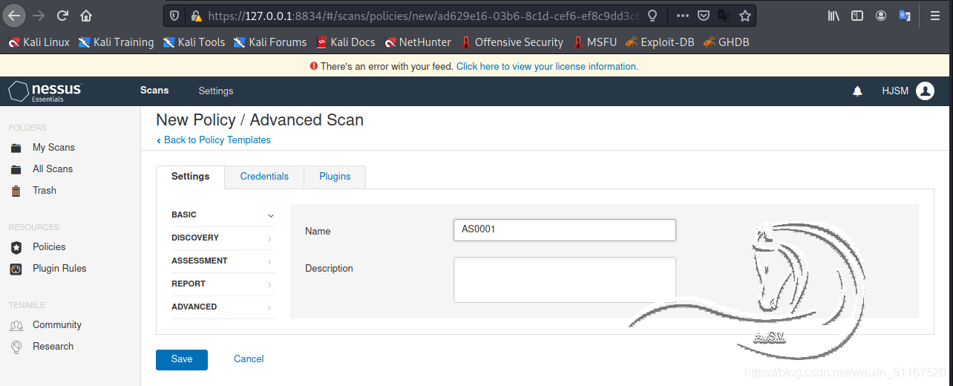Image resolution: width=953 pixels, height=386 pixels.
Task: Open the tracking protection shield icon
Action: tap(175, 16)
